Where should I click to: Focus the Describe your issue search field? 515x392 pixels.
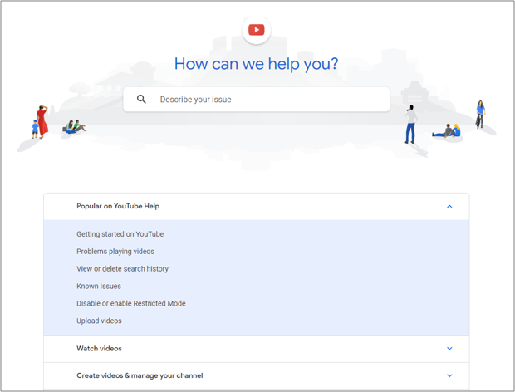[x=256, y=100]
